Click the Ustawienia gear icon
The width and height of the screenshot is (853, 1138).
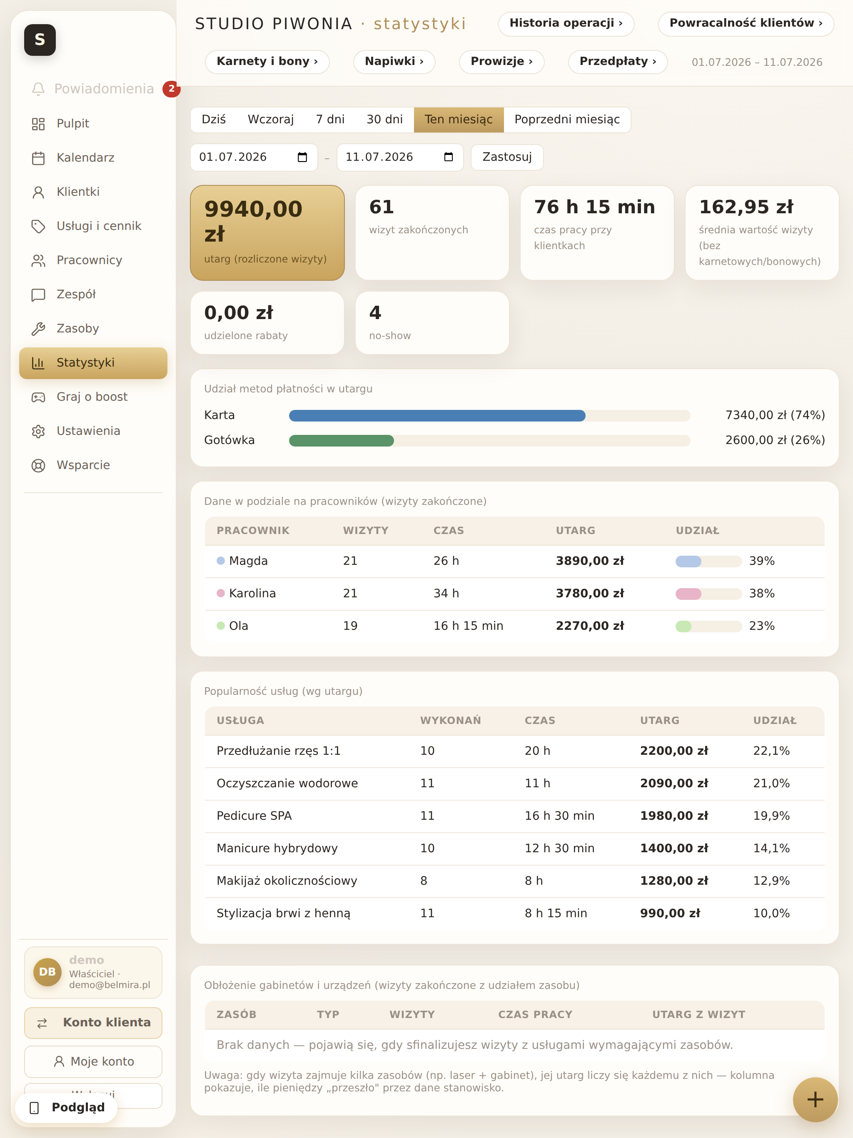click(x=38, y=431)
